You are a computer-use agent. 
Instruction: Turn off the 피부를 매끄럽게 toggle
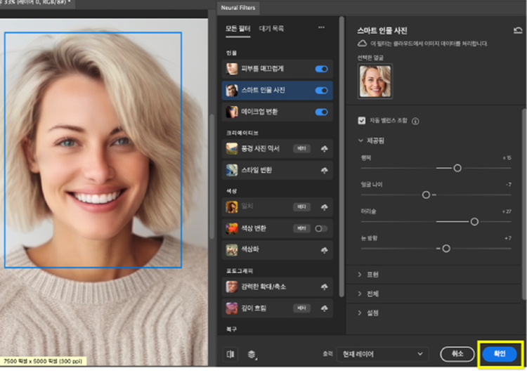[321, 69]
